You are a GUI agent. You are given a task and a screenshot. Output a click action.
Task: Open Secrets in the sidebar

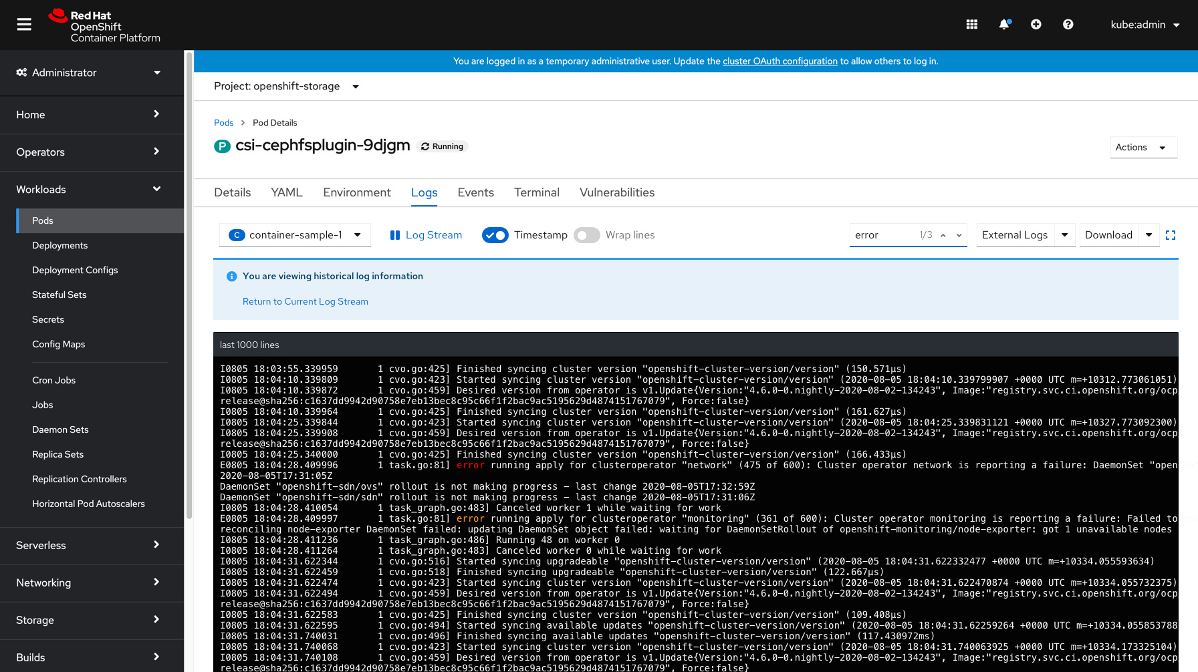48,319
